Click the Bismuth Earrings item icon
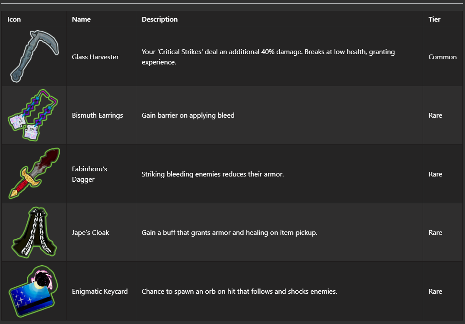Image resolution: width=465 pixels, height=324 pixels. click(x=34, y=115)
